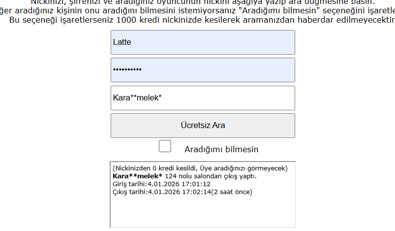
Task: Focus the nickname field containing "Latte"
Action: pos(203,42)
